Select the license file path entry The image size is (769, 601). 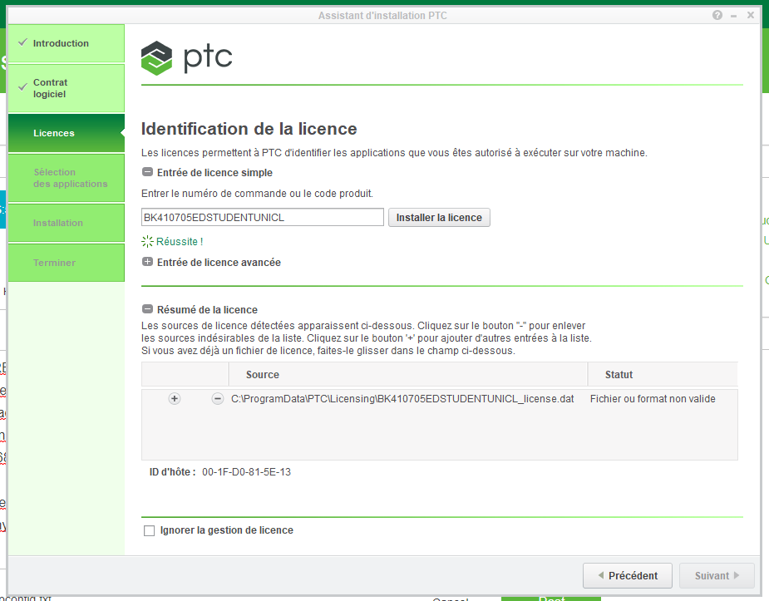(402, 398)
